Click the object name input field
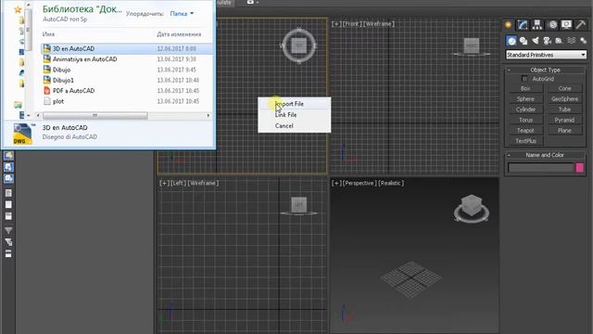Screen dimensions: 593x334 coord(541,168)
